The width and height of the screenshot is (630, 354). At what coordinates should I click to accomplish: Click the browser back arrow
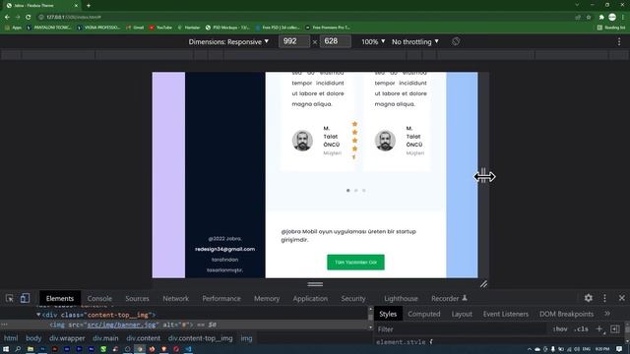(7, 17)
